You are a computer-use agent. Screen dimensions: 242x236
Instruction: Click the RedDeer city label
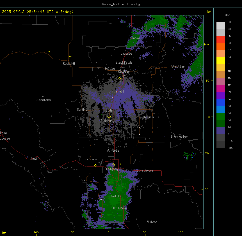click(x=124, y=71)
